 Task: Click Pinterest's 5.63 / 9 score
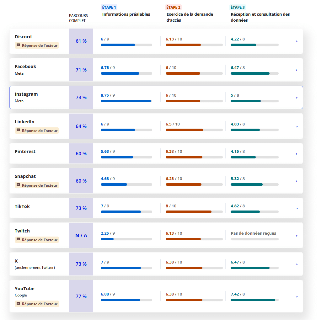pyautogui.click(x=108, y=152)
